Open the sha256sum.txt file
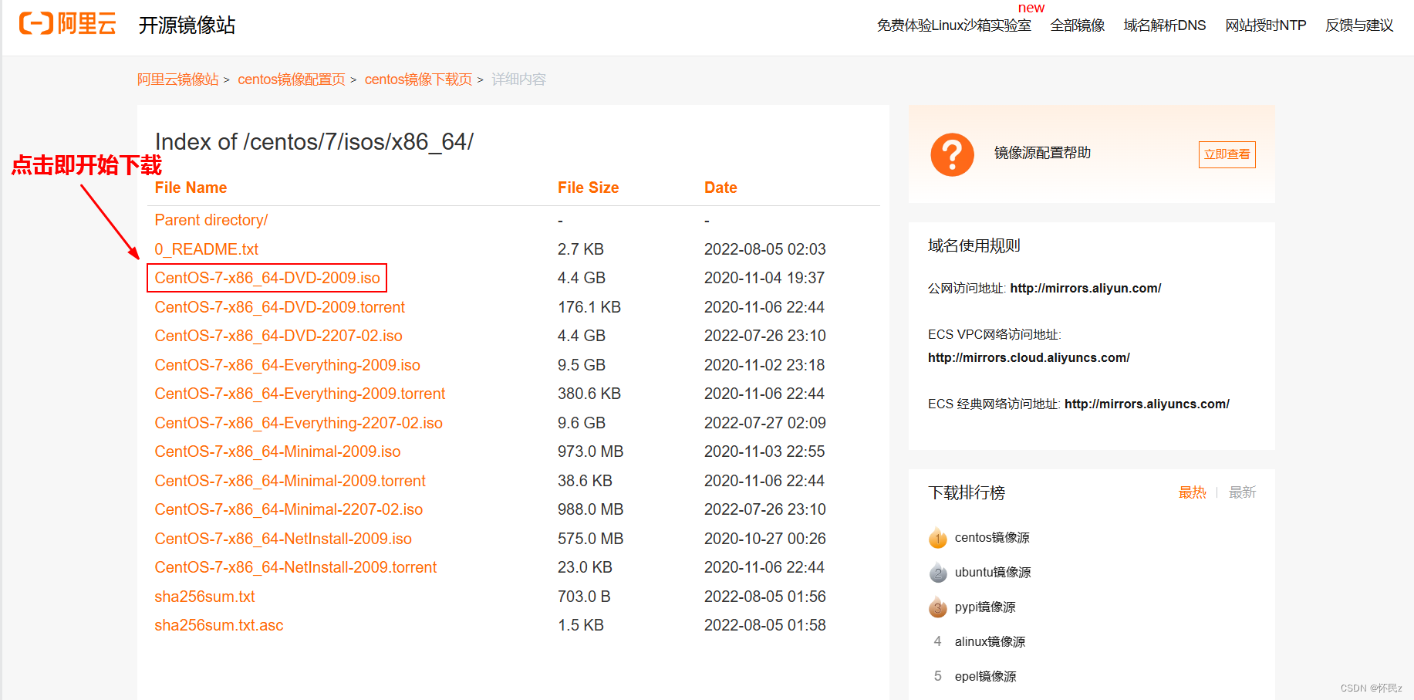 click(204, 597)
